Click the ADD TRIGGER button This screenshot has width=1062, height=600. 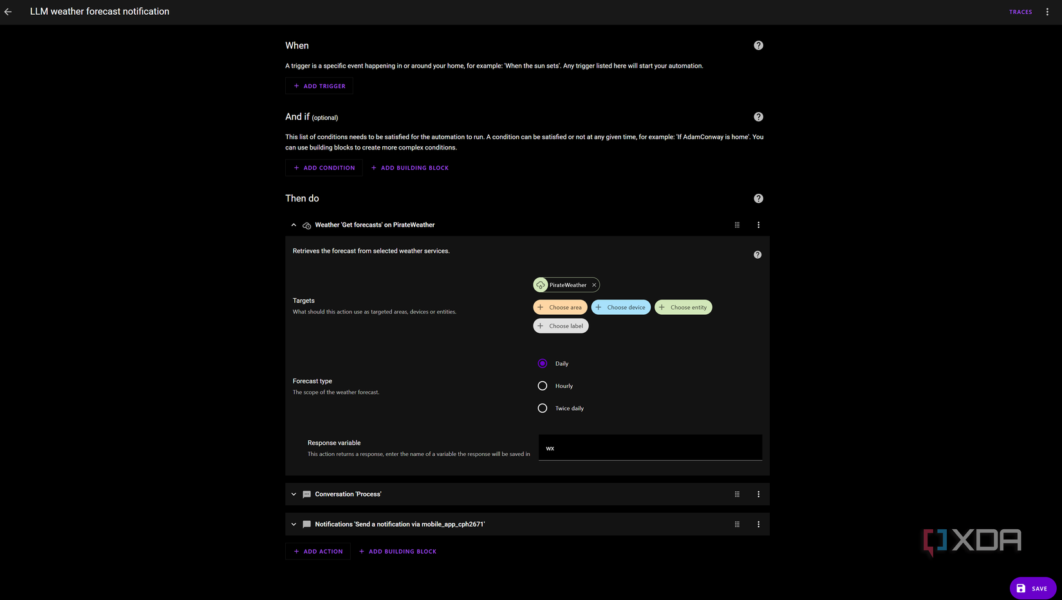tap(319, 86)
